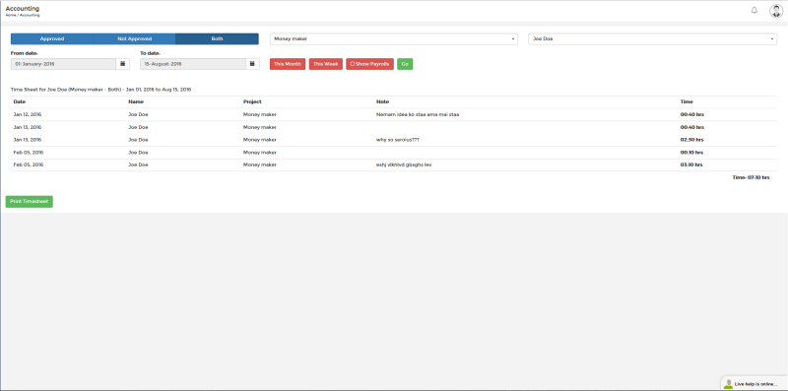Click the Project column header
Viewport: 788px width, 391px height.
tap(252, 101)
